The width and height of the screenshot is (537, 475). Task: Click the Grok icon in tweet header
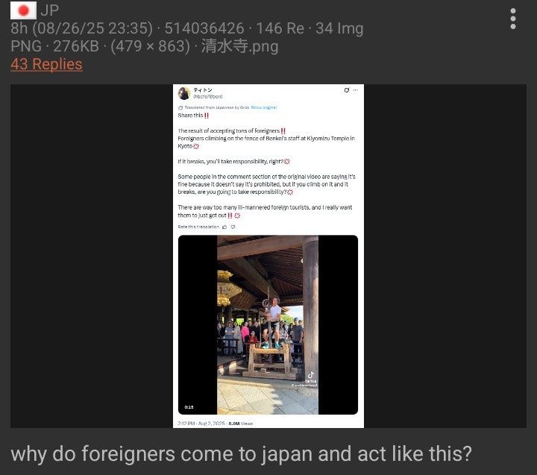(347, 90)
